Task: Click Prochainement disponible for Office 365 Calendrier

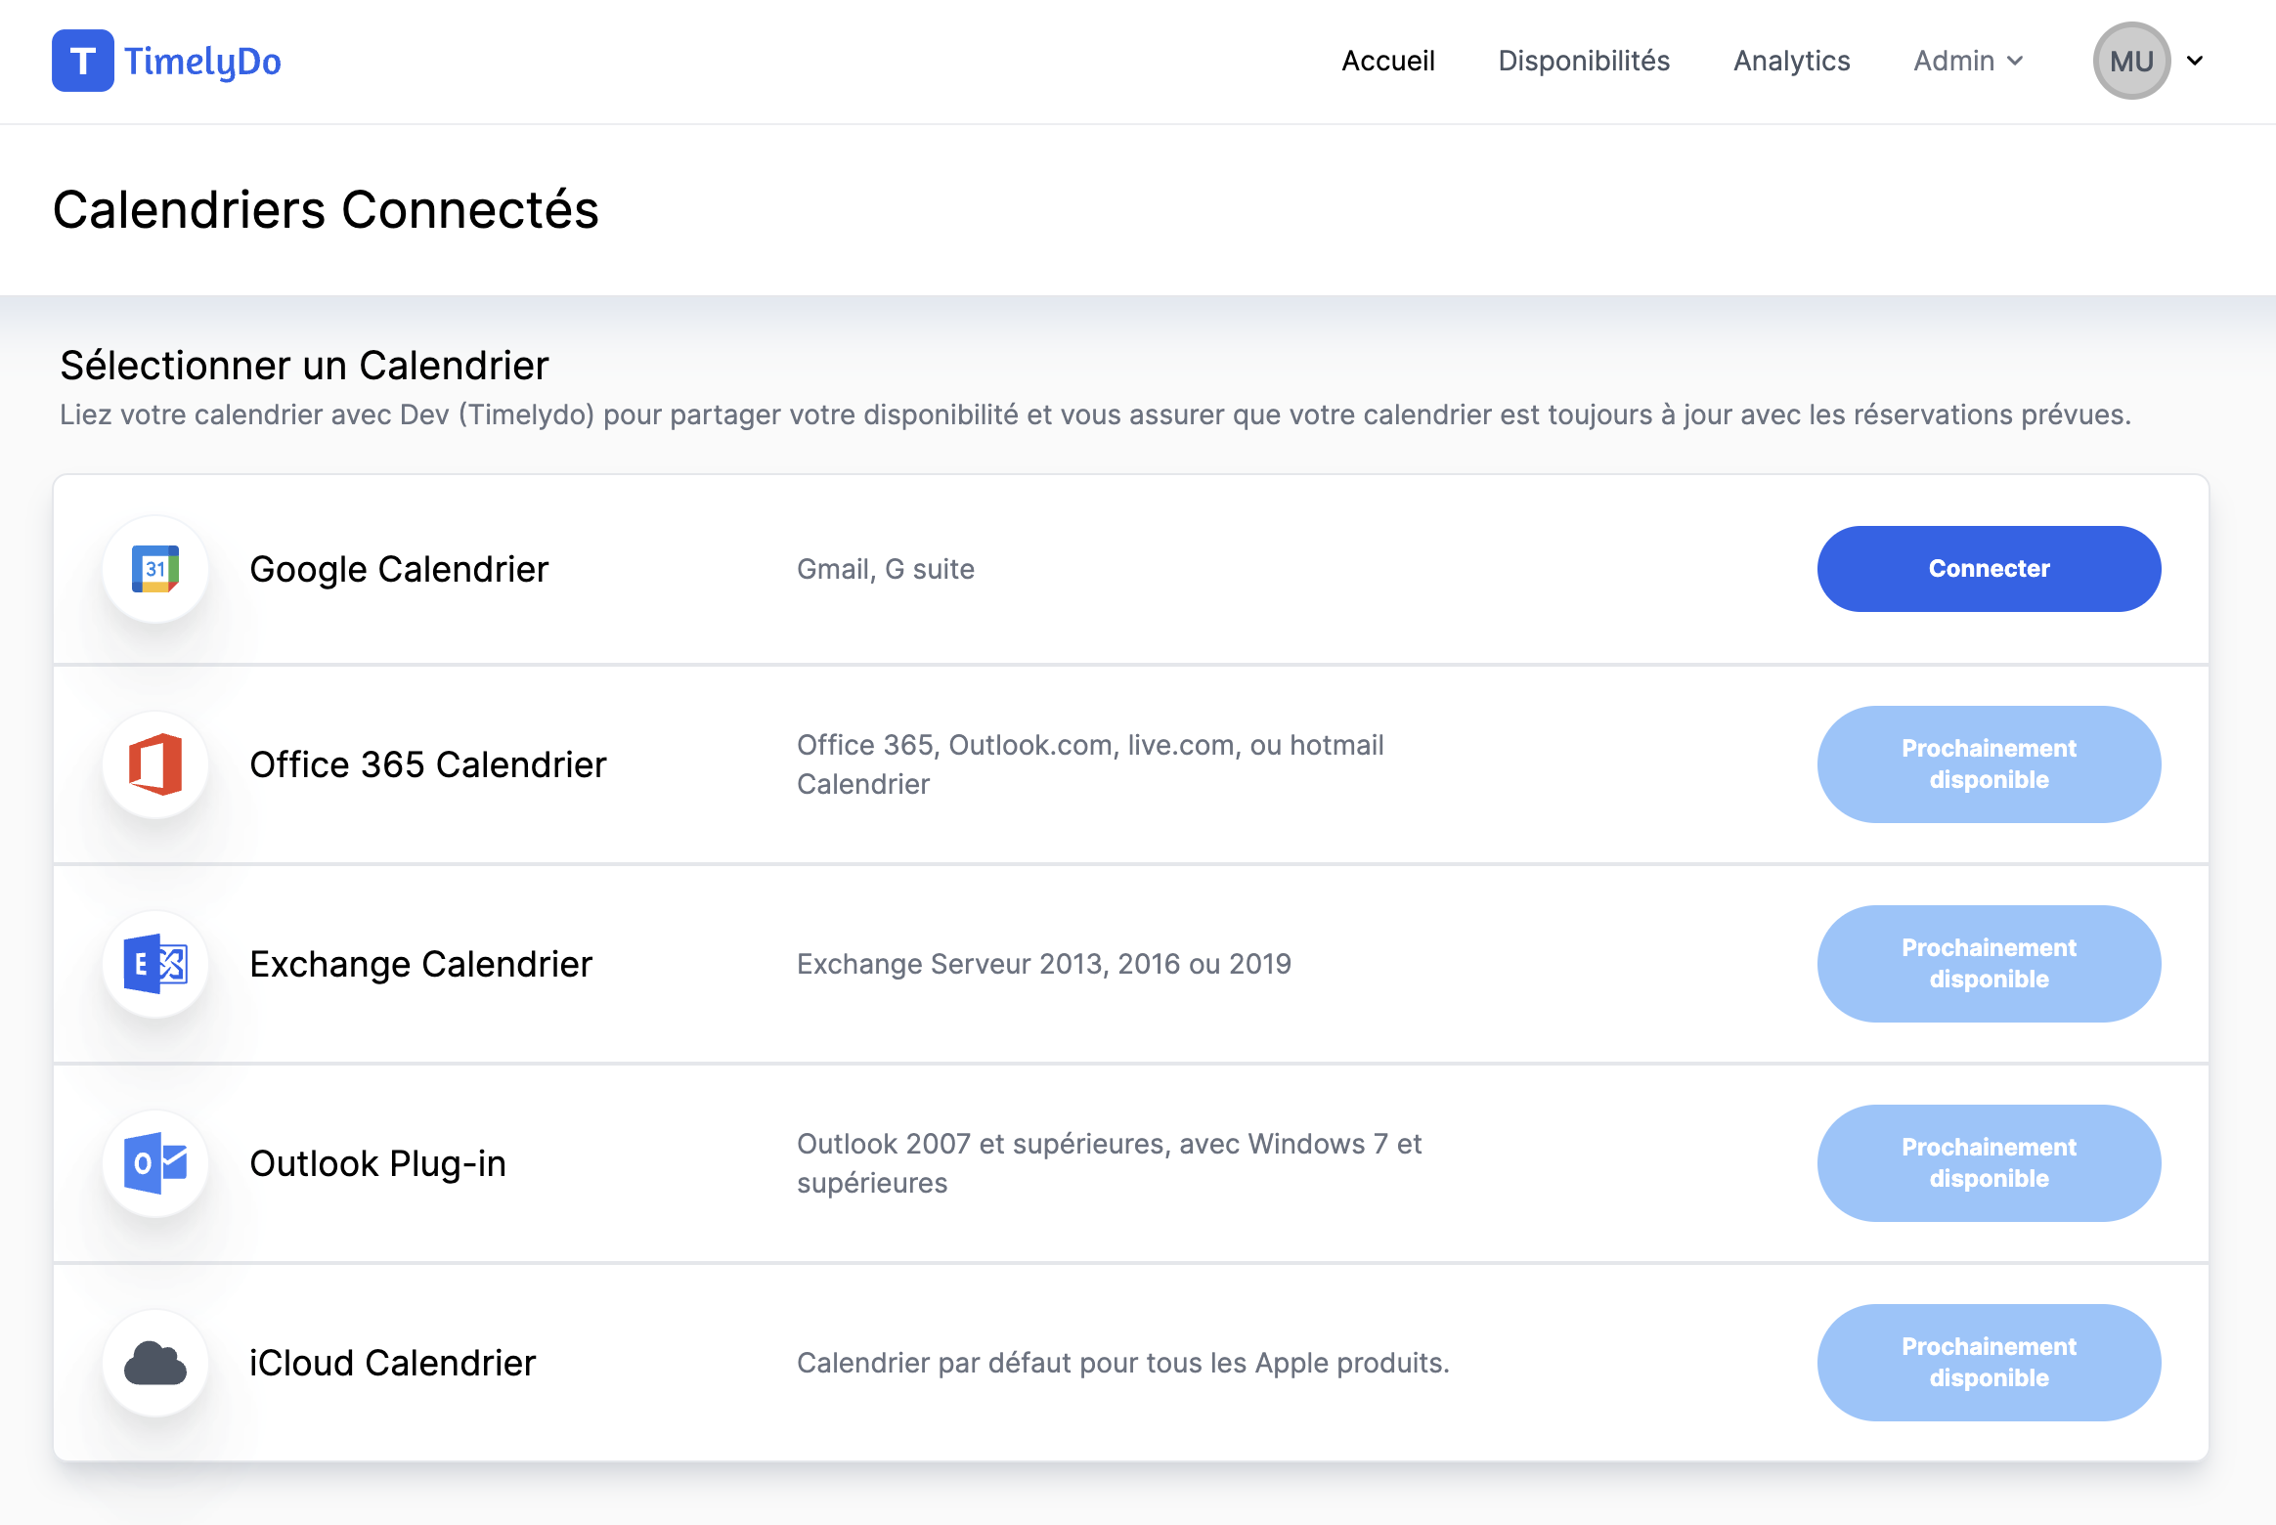Action: pyautogui.click(x=1989, y=764)
